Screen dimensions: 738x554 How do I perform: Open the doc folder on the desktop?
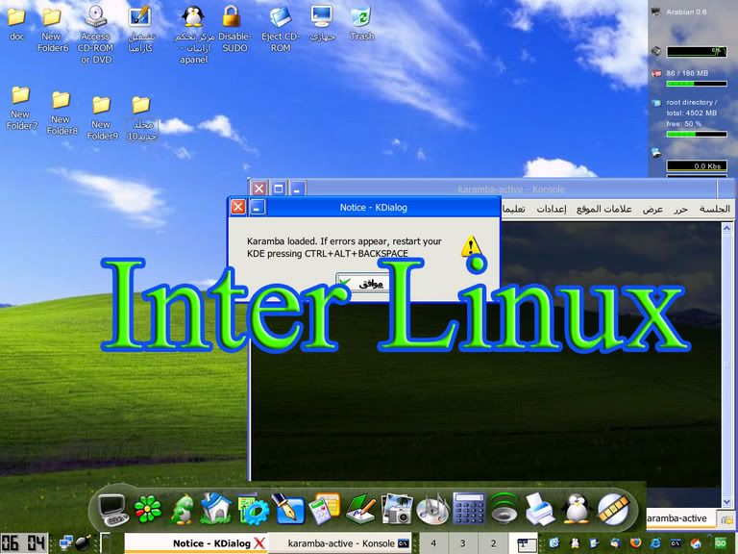pyautogui.click(x=16, y=22)
